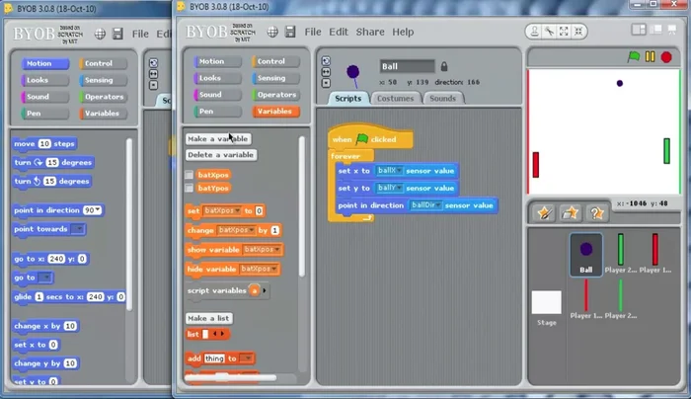The height and width of the screenshot is (399, 691).
Task: Choose new sprite from file icon
Action: pyautogui.click(x=570, y=212)
